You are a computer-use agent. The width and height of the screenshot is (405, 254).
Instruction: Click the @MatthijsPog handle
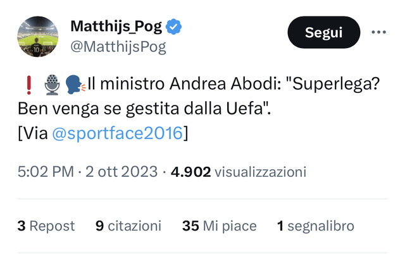tap(118, 47)
